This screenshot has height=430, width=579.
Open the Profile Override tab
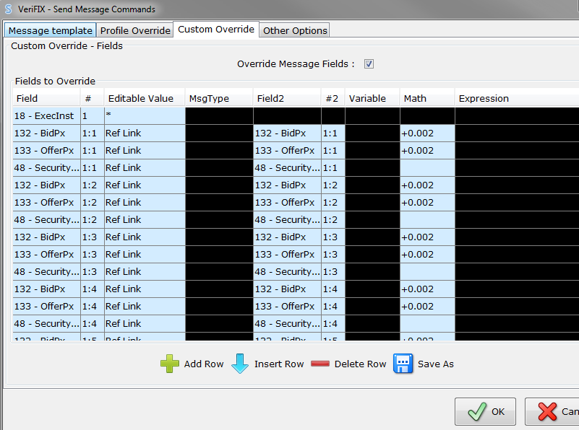pyautogui.click(x=135, y=30)
